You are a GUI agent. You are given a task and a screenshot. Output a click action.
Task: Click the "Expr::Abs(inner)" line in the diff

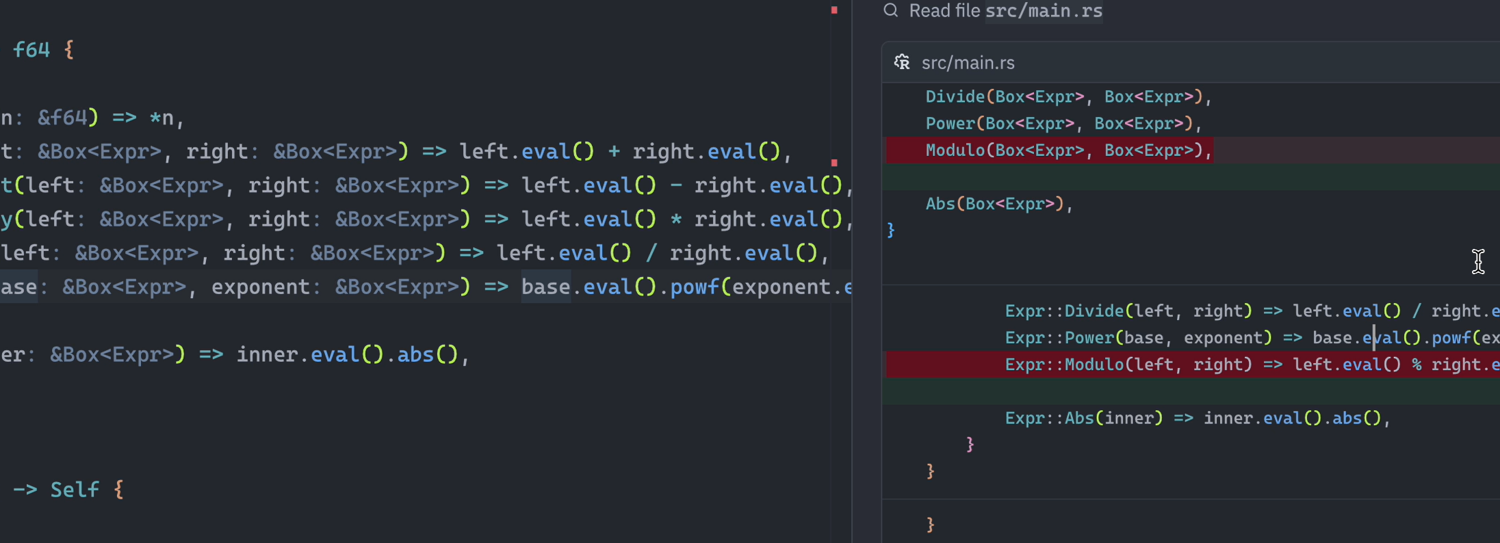pyautogui.click(x=1198, y=417)
